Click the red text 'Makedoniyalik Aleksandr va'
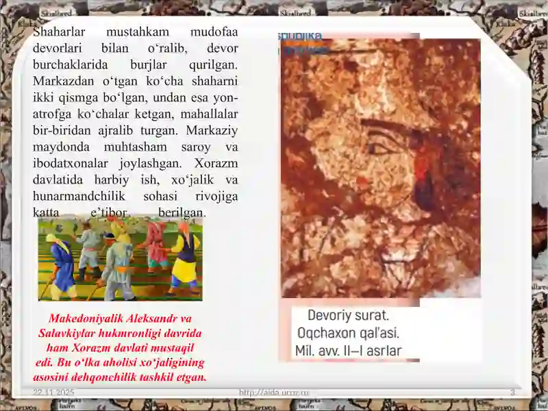The height and width of the screenshot is (411, 548). pyautogui.click(x=121, y=319)
